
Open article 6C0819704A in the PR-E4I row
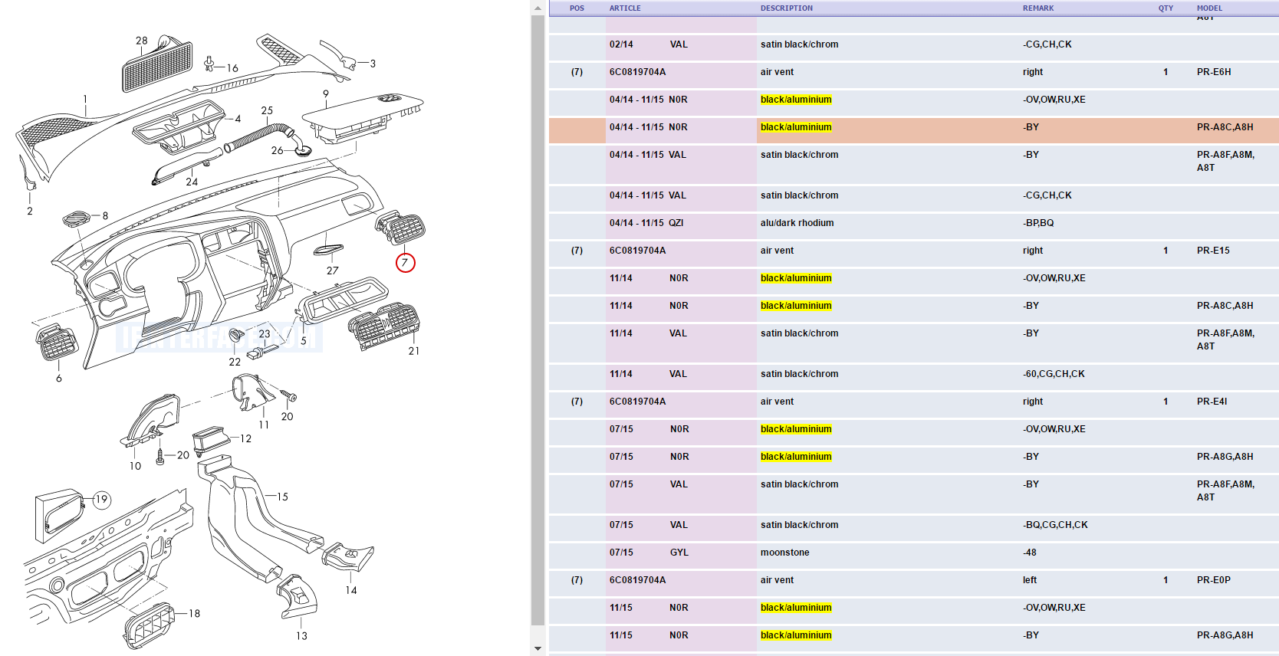pos(637,402)
